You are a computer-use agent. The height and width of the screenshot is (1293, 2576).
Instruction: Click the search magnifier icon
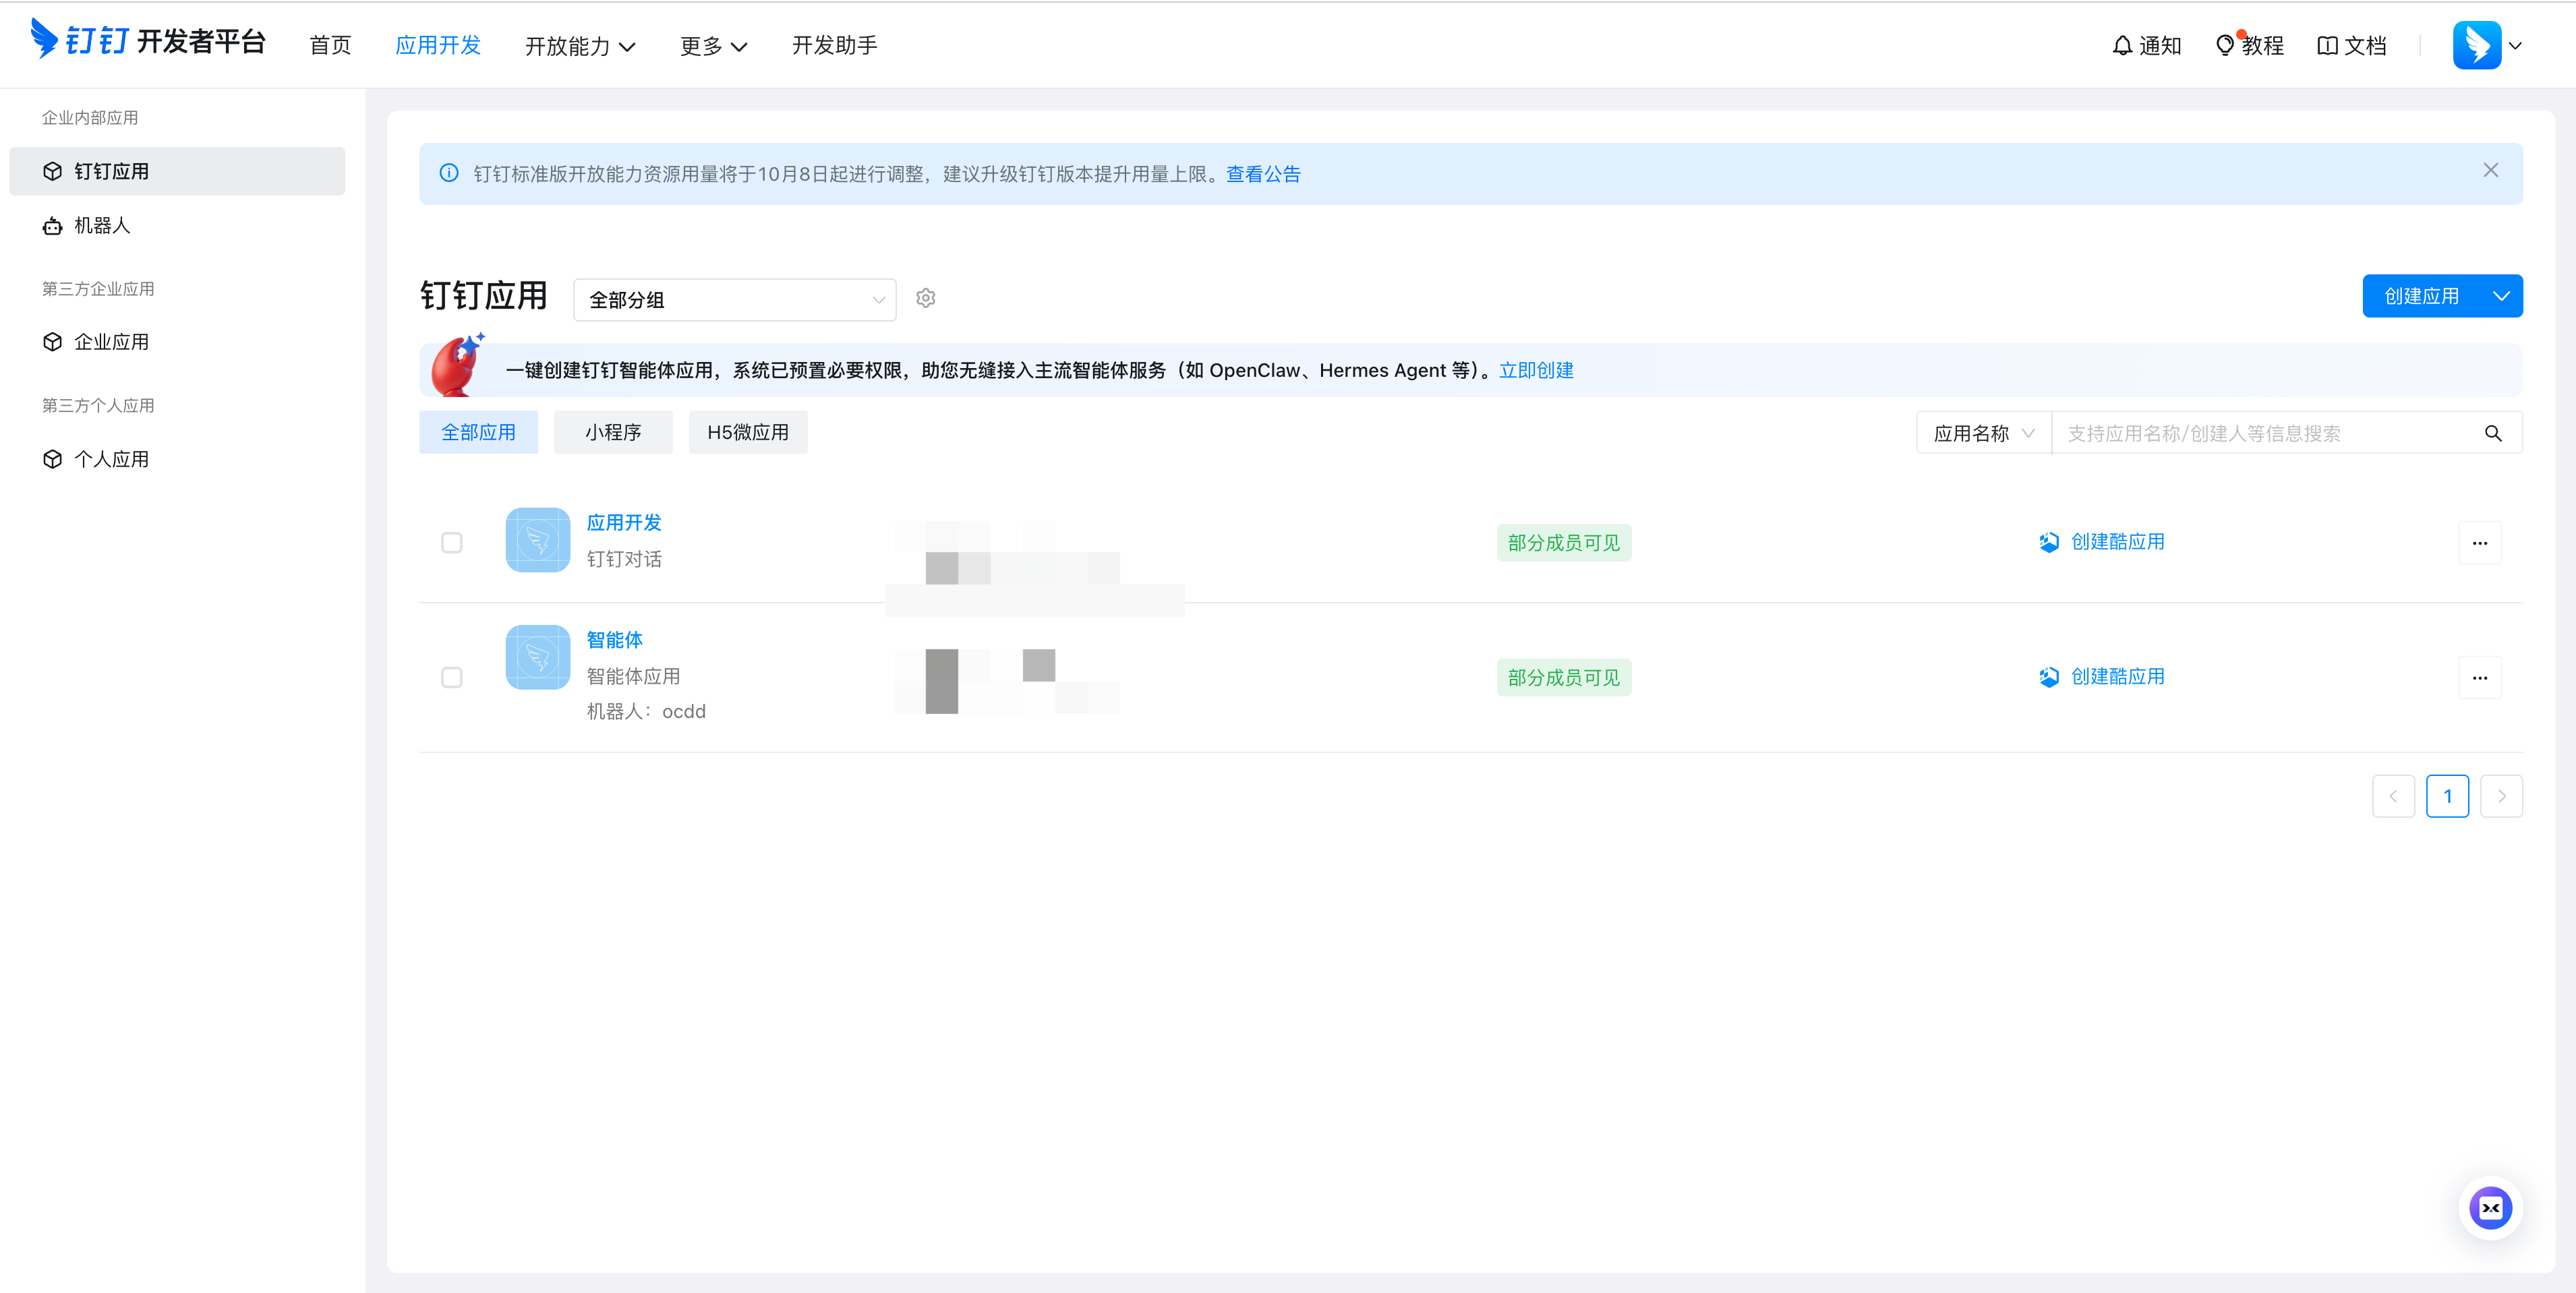(x=2492, y=433)
